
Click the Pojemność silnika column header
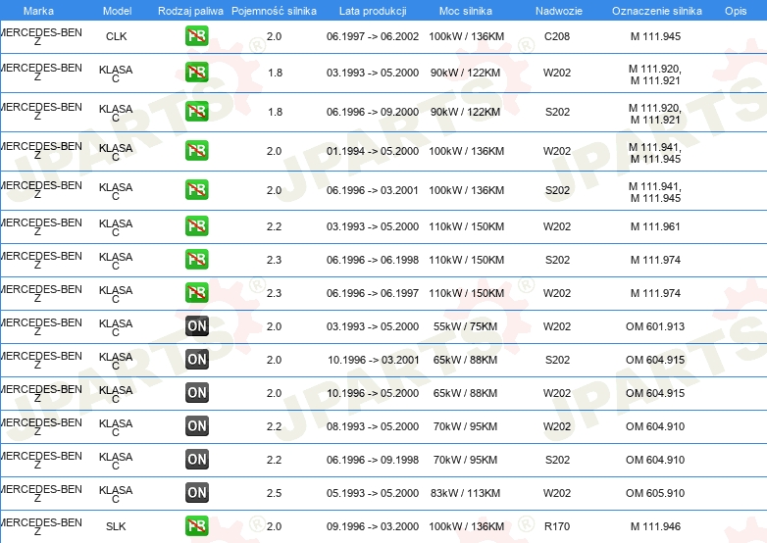pyautogui.click(x=274, y=11)
